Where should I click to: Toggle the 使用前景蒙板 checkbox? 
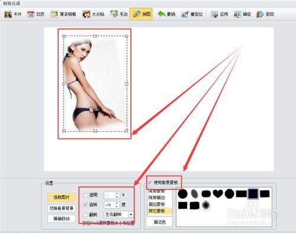pos(150,183)
